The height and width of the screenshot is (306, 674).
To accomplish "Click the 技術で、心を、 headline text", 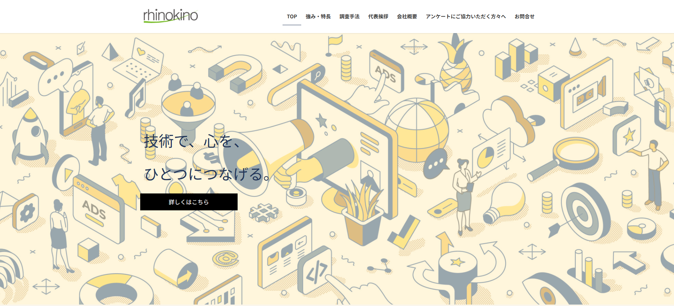I will [193, 141].
